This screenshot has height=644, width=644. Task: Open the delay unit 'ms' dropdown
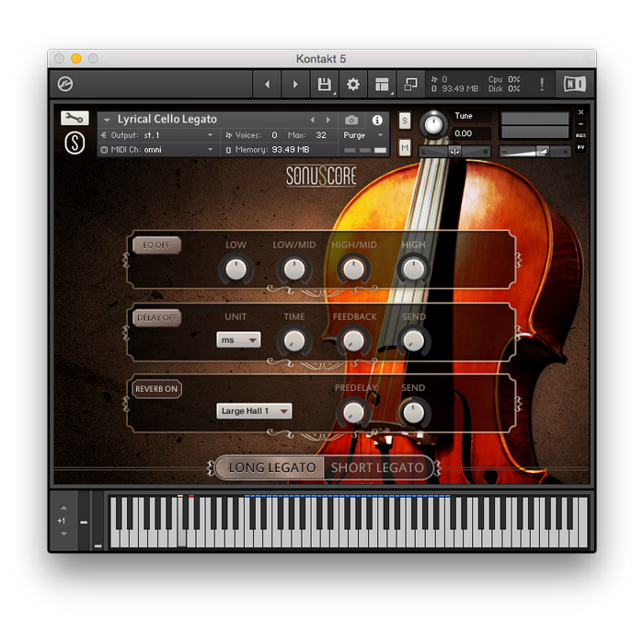238,340
